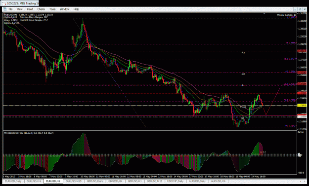
Task: Click the R2 resistance level label
Action: [x=243, y=74]
